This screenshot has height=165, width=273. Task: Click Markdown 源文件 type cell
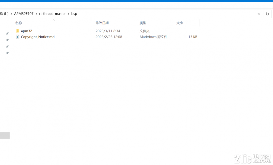point(153,37)
